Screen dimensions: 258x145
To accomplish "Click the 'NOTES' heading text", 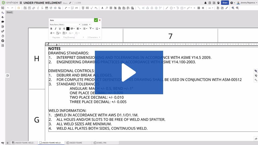I will pos(54,49).
